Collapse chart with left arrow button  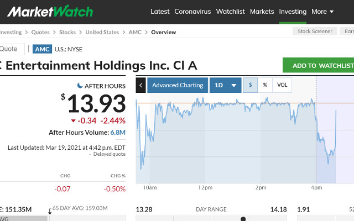[x=141, y=85]
